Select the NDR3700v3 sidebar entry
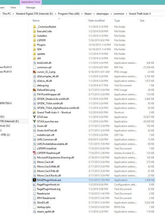 click(6, 103)
